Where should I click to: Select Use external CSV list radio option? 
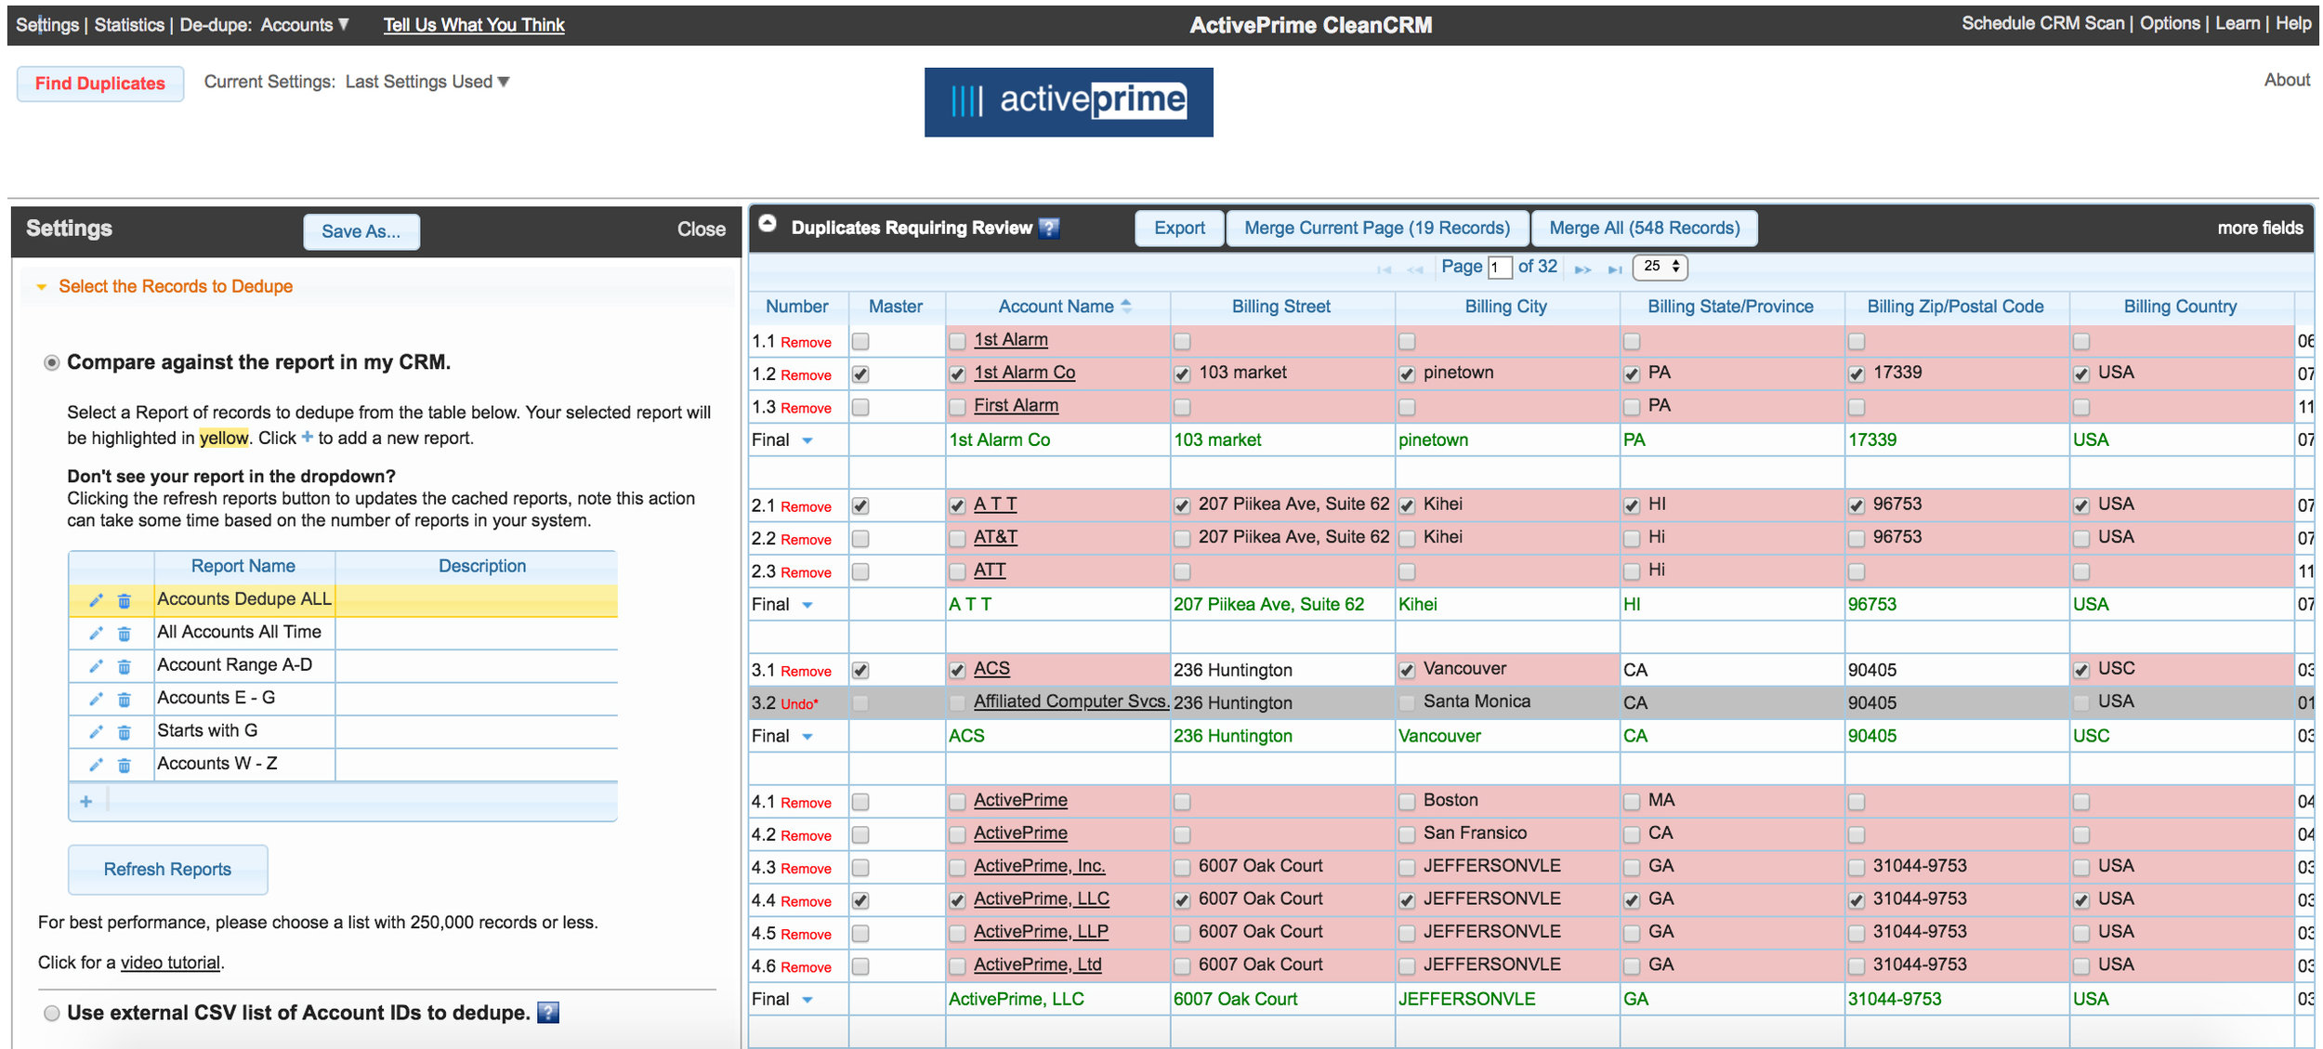click(x=52, y=1014)
